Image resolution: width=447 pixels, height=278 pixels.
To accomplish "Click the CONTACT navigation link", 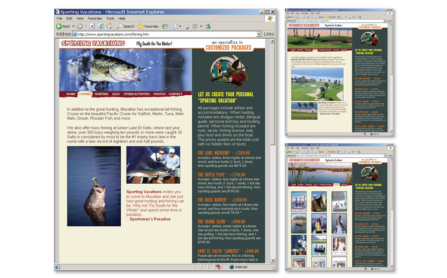I will coord(175,94).
